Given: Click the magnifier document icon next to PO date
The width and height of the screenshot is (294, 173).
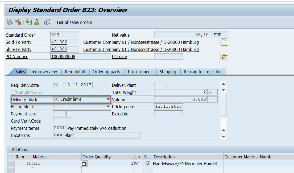Looking at the screenshot, I should pos(225,56).
